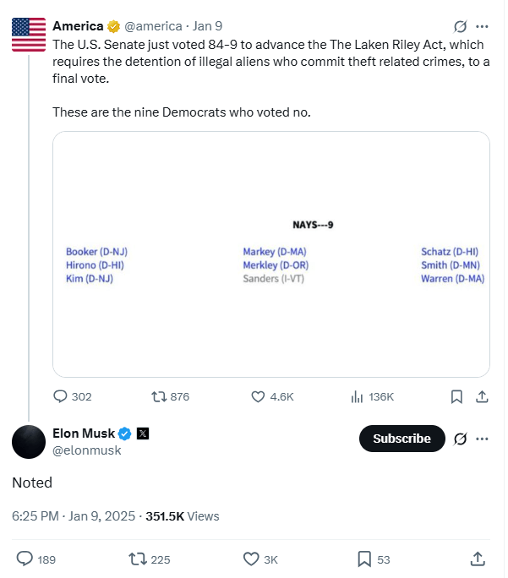Share the America post

coord(482,396)
